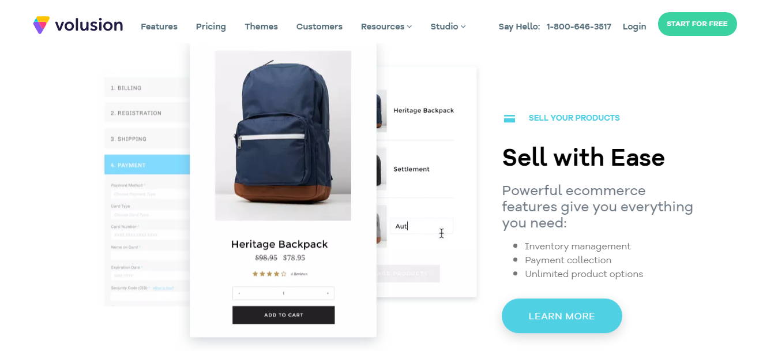Click the product name field containing Aut
This screenshot has width=778, height=351.
click(x=422, y=226)
